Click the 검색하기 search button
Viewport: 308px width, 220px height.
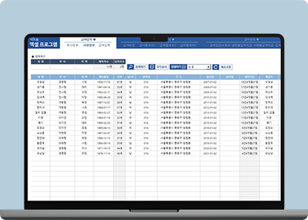point(137,67)
